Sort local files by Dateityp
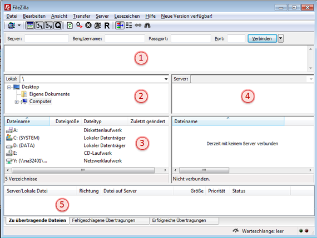317x238 pixels. tap(105, 121)
